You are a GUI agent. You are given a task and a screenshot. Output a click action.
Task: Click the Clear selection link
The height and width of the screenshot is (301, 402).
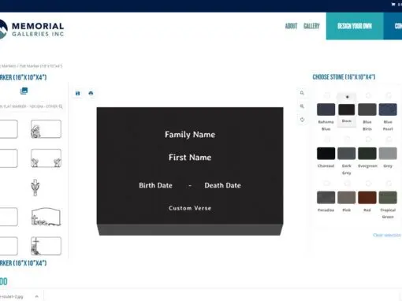point(387,235)
